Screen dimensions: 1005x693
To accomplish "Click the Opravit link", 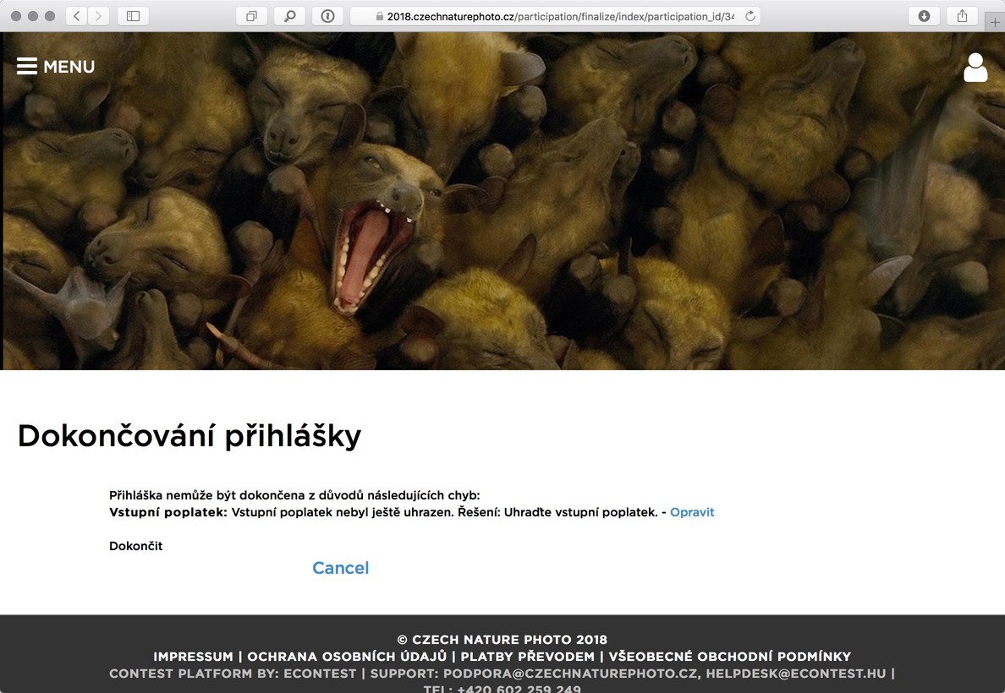I will (692, 512).
